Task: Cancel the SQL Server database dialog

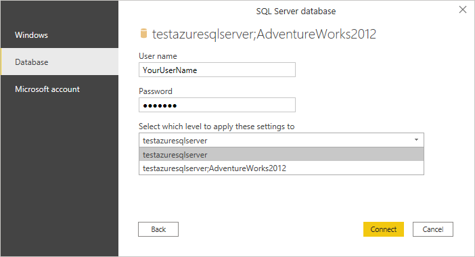Action: (433, 229)
